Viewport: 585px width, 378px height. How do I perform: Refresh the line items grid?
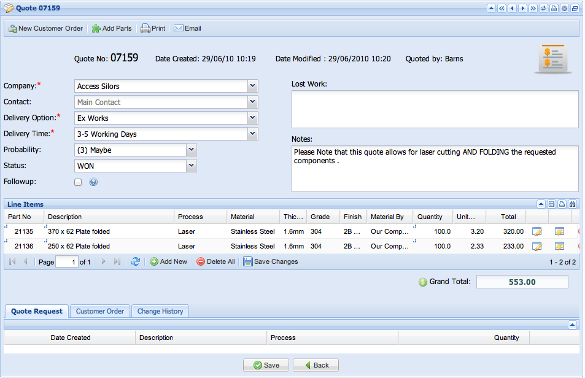click(x=136, y=261)
